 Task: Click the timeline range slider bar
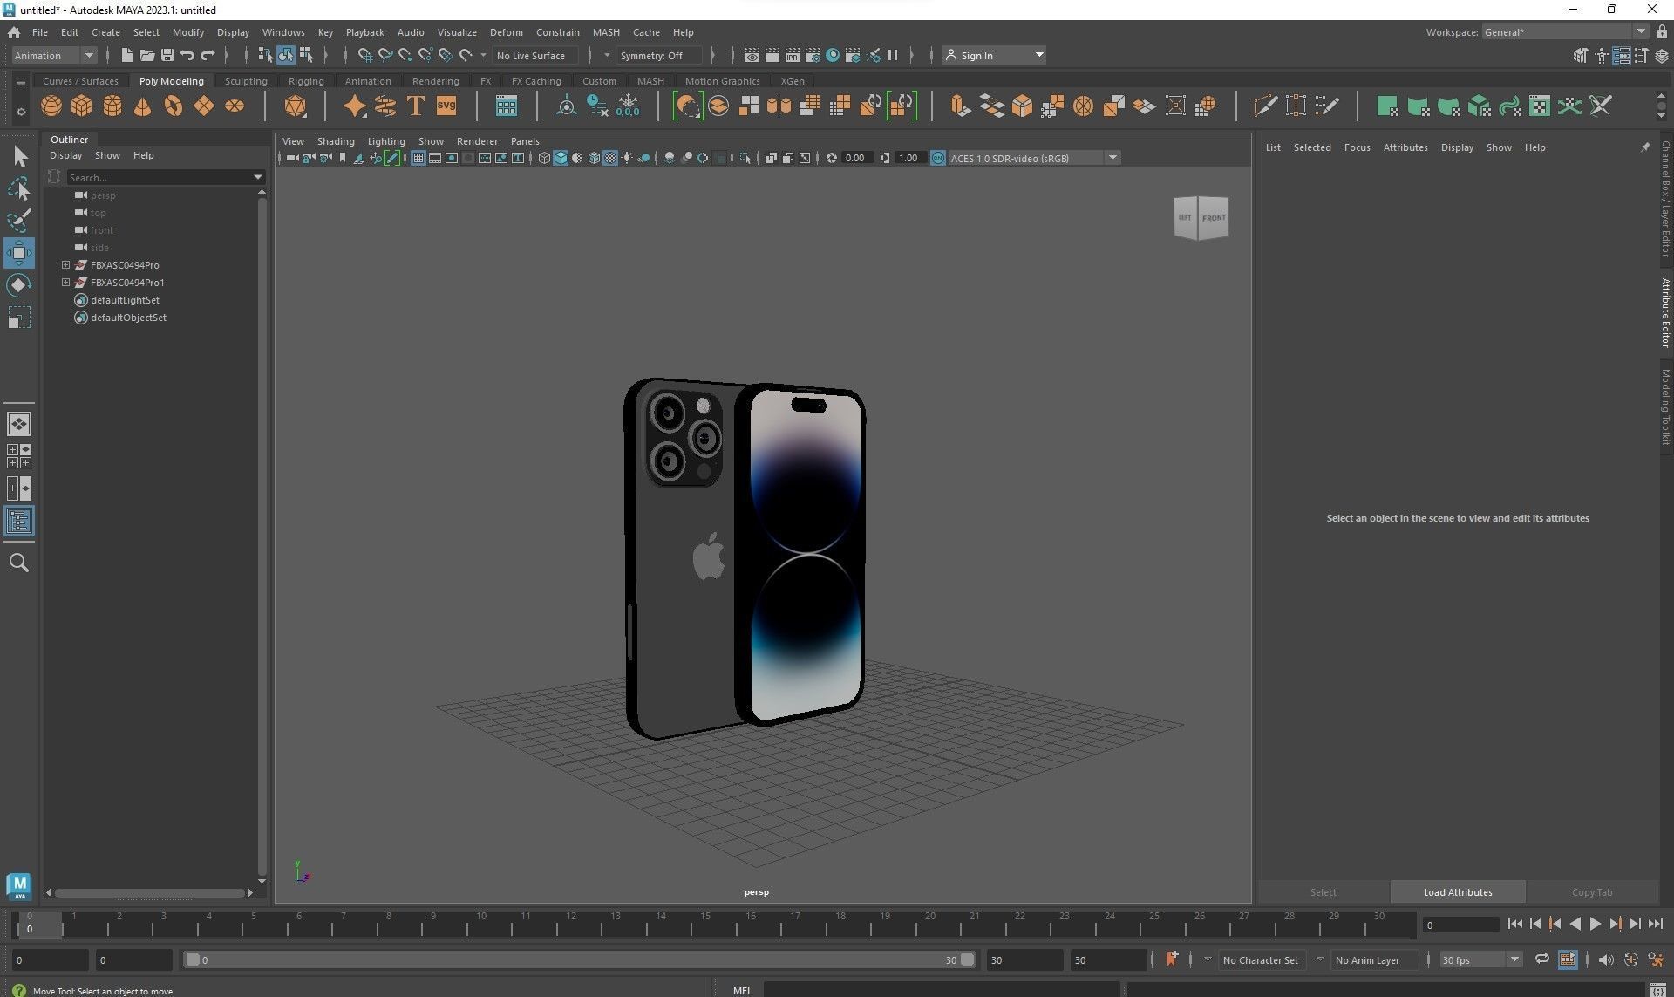coord(580,959)
